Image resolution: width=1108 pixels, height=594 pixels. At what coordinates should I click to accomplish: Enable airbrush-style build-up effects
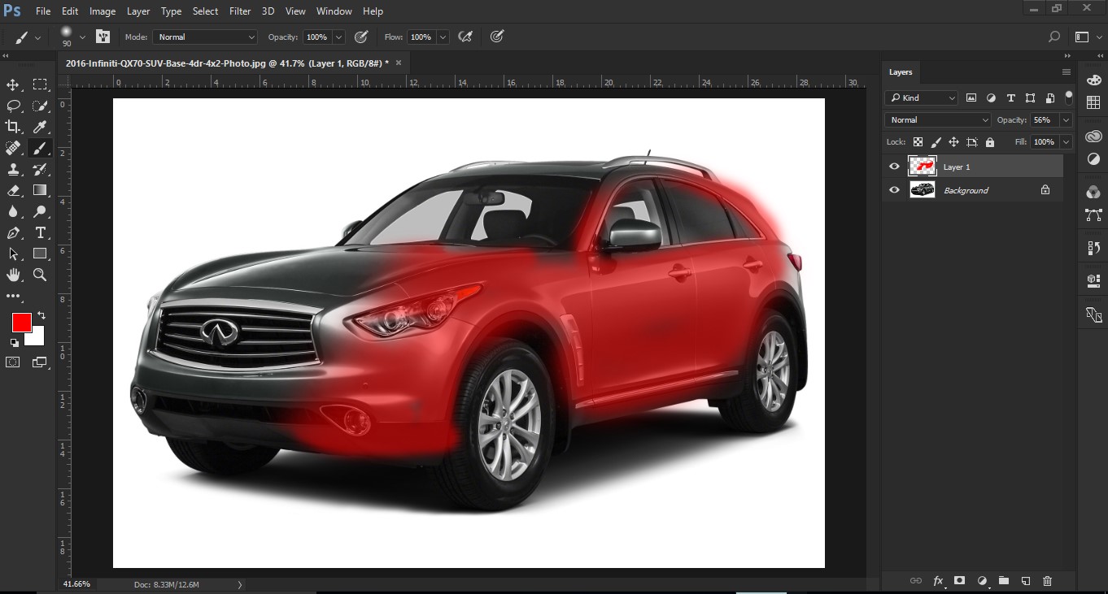click(x=466, y=37)
